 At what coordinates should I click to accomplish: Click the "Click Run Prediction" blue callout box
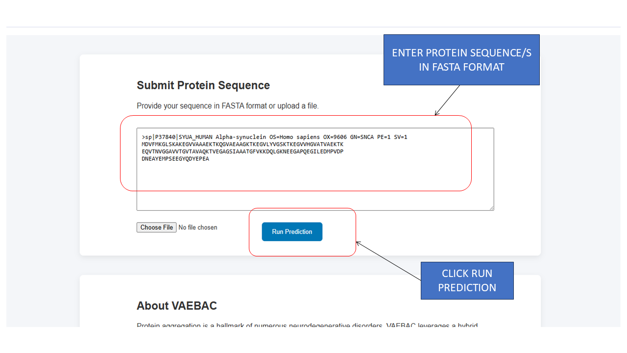tap(467, 280)
